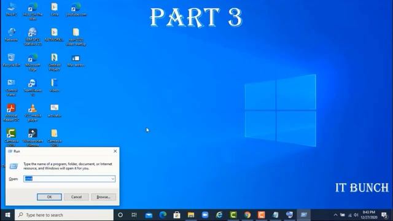Open the This PC desktop icon
This screenshot has width=393, height=221.
(x=11, y=10)
